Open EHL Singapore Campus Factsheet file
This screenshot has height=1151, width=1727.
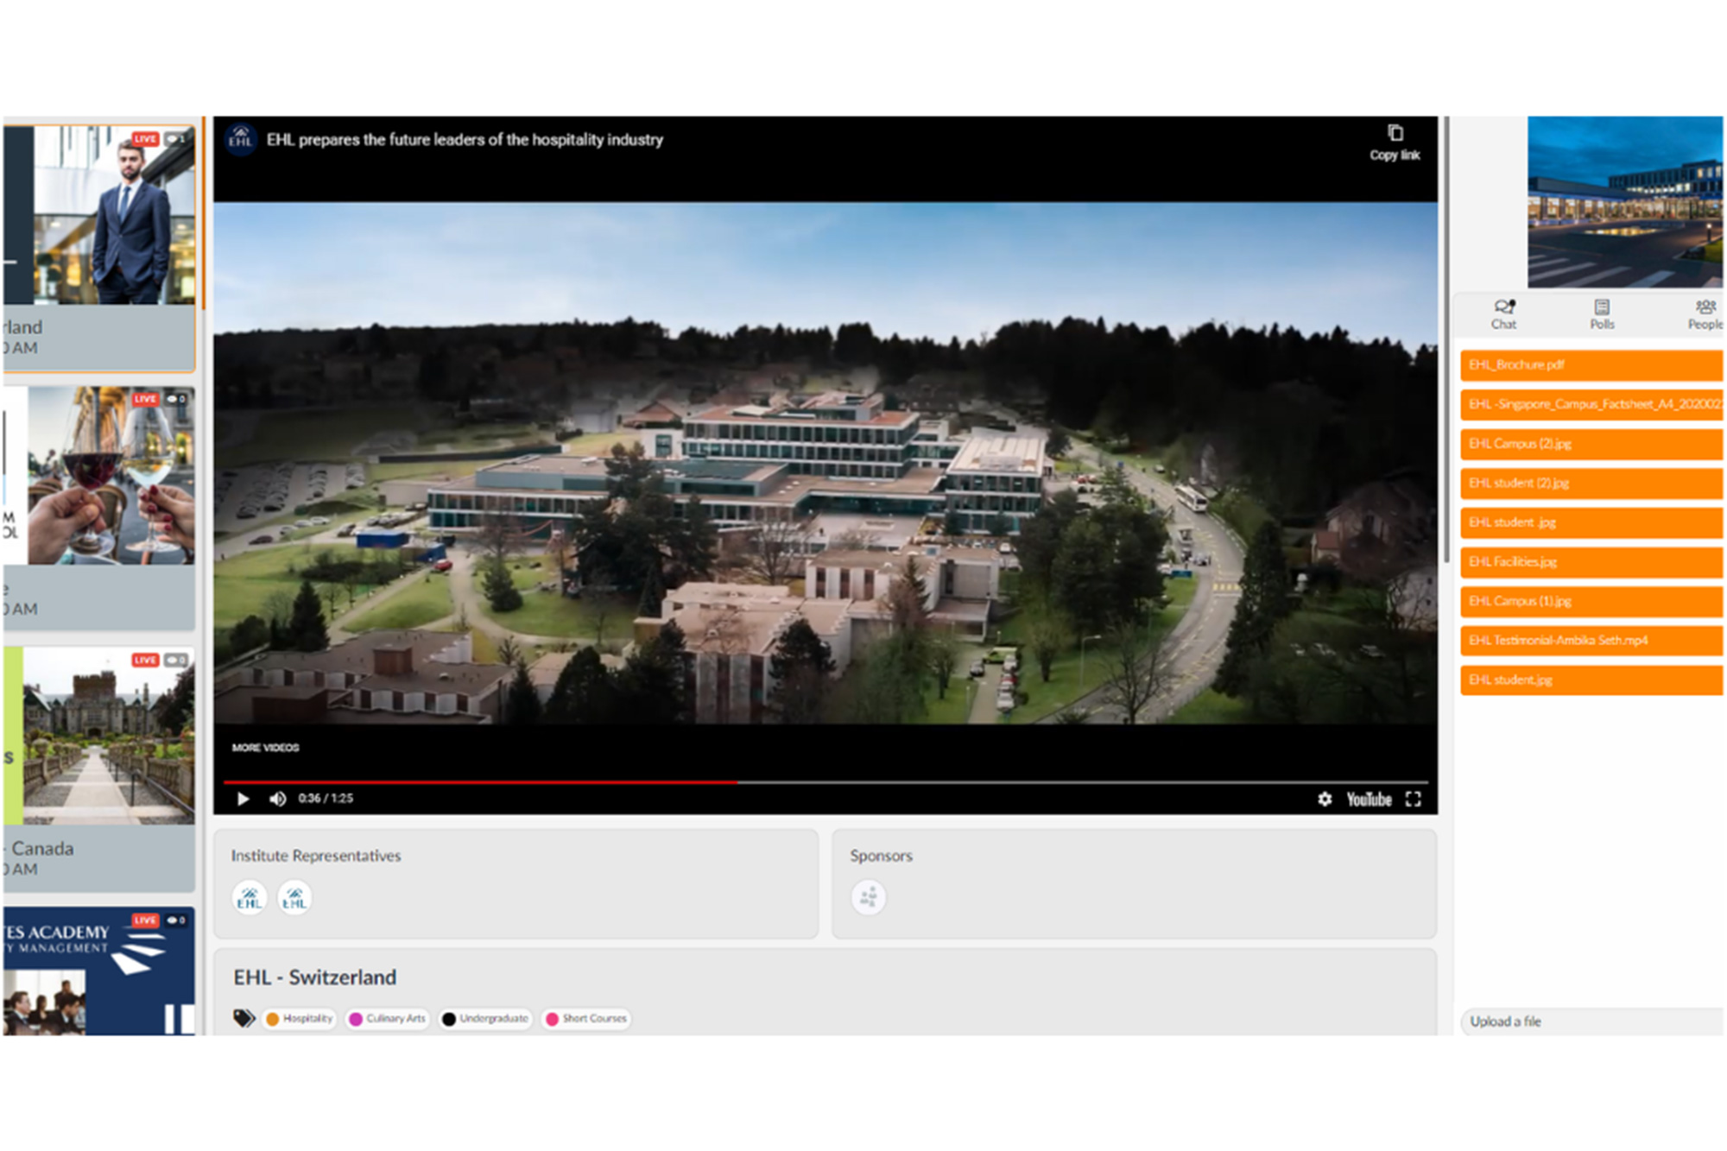tap(1591, 404)
